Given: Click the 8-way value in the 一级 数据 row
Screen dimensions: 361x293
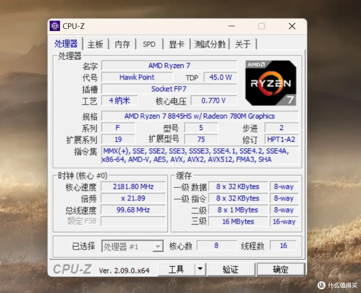Looking at the screenshot, I should [284, 187].
